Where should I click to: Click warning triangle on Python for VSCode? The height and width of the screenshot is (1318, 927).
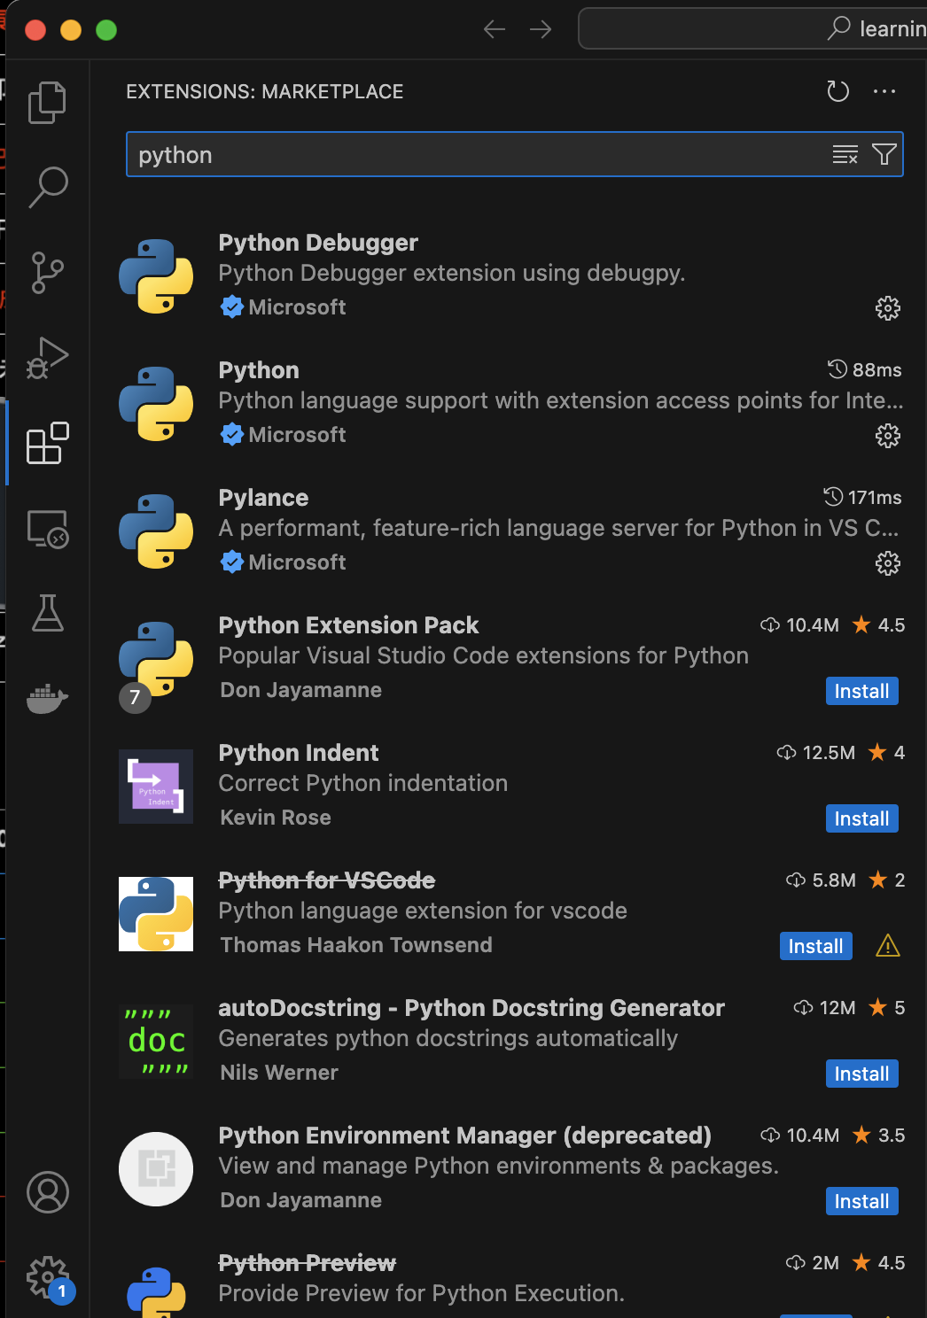[x=888, y=946]
